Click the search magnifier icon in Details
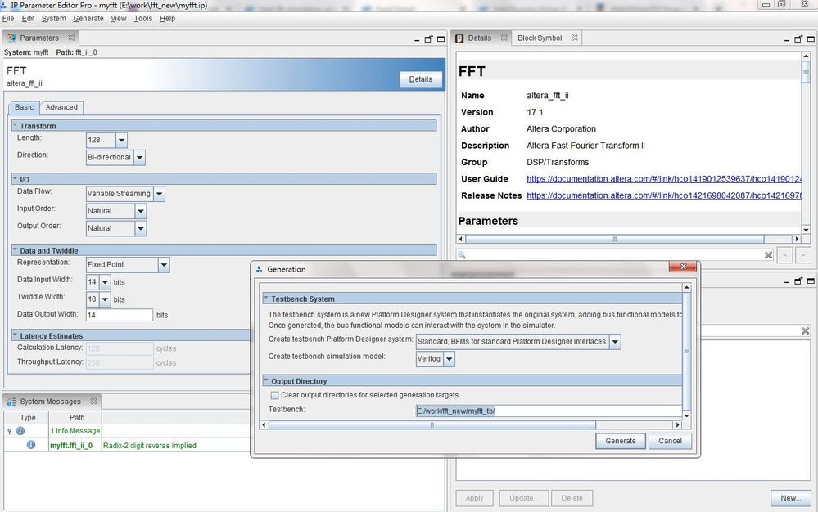Image resolution: width=818 pixels, height=512 pixels. 462,255
